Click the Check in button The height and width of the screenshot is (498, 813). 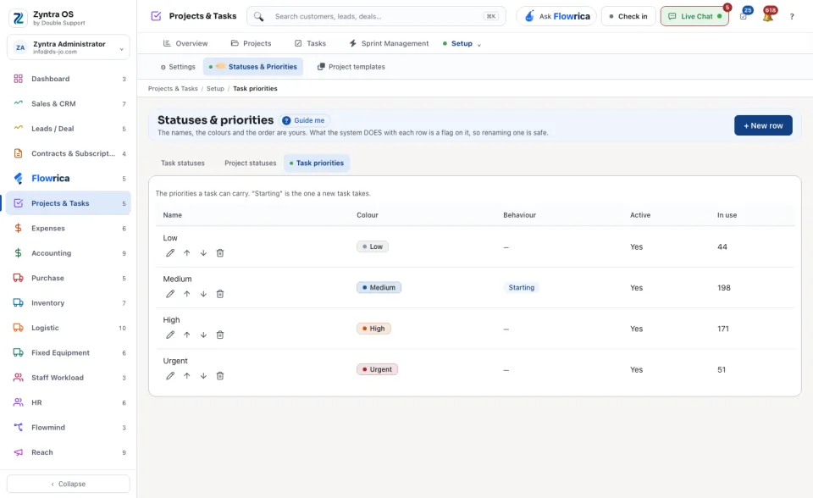[x=628, y=17]
